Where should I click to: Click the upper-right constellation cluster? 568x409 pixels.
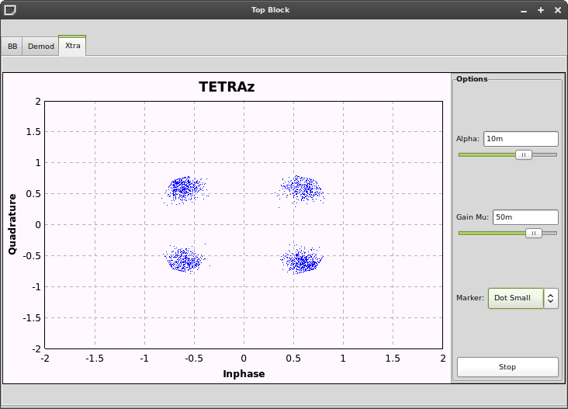[x=301, y=189]
